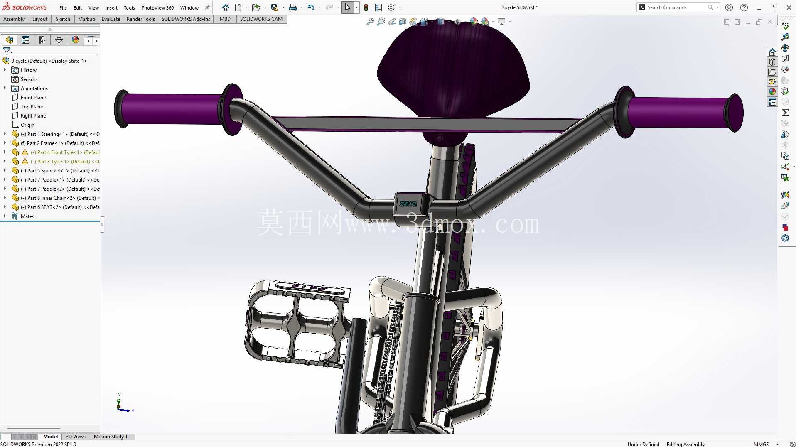Show the Previous View
796x447 pixels.
[x=392, y=22]
